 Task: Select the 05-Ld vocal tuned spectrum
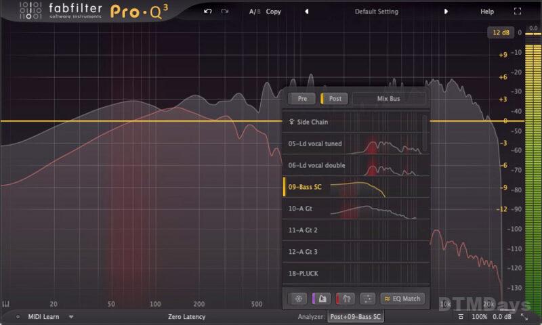352,144
